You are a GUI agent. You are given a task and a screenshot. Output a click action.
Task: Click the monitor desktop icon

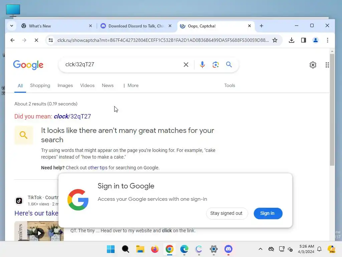point(13,10)
